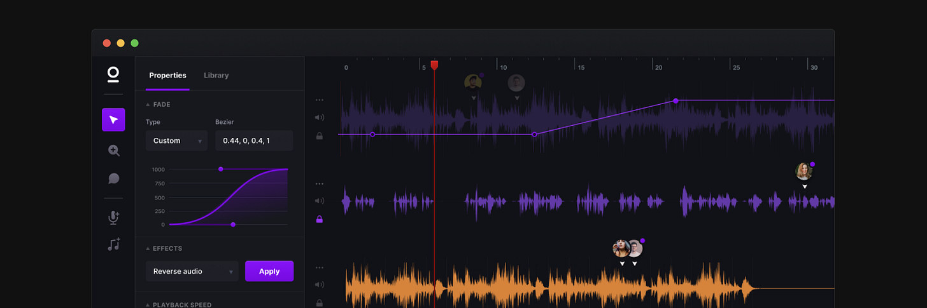This screenshot has width=927, height=308.
Task: Switch to the Library tab
Action: [x=216, y=75]
